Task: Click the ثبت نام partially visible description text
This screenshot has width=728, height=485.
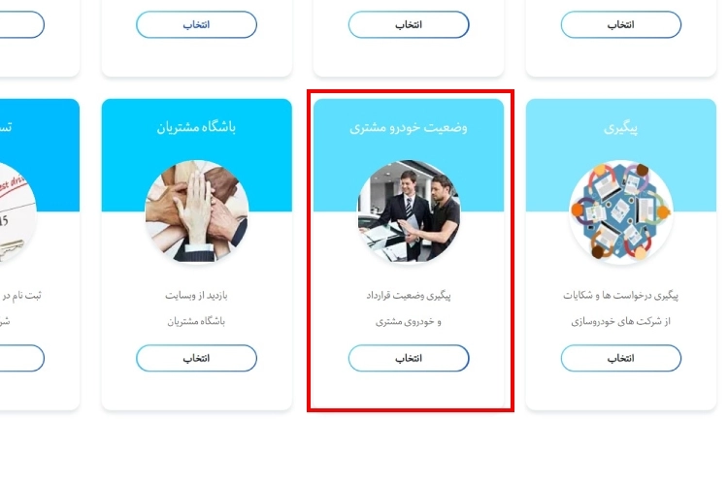Action: [21, 295]
